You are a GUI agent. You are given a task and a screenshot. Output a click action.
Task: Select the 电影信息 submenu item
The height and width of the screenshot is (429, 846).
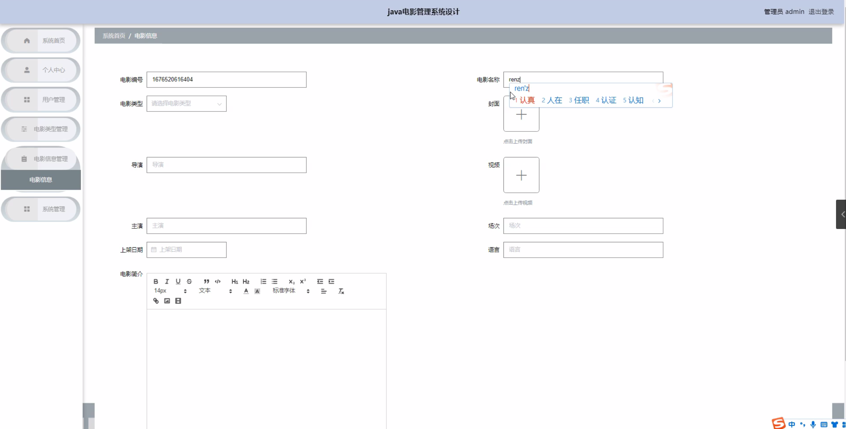(41, 180)
